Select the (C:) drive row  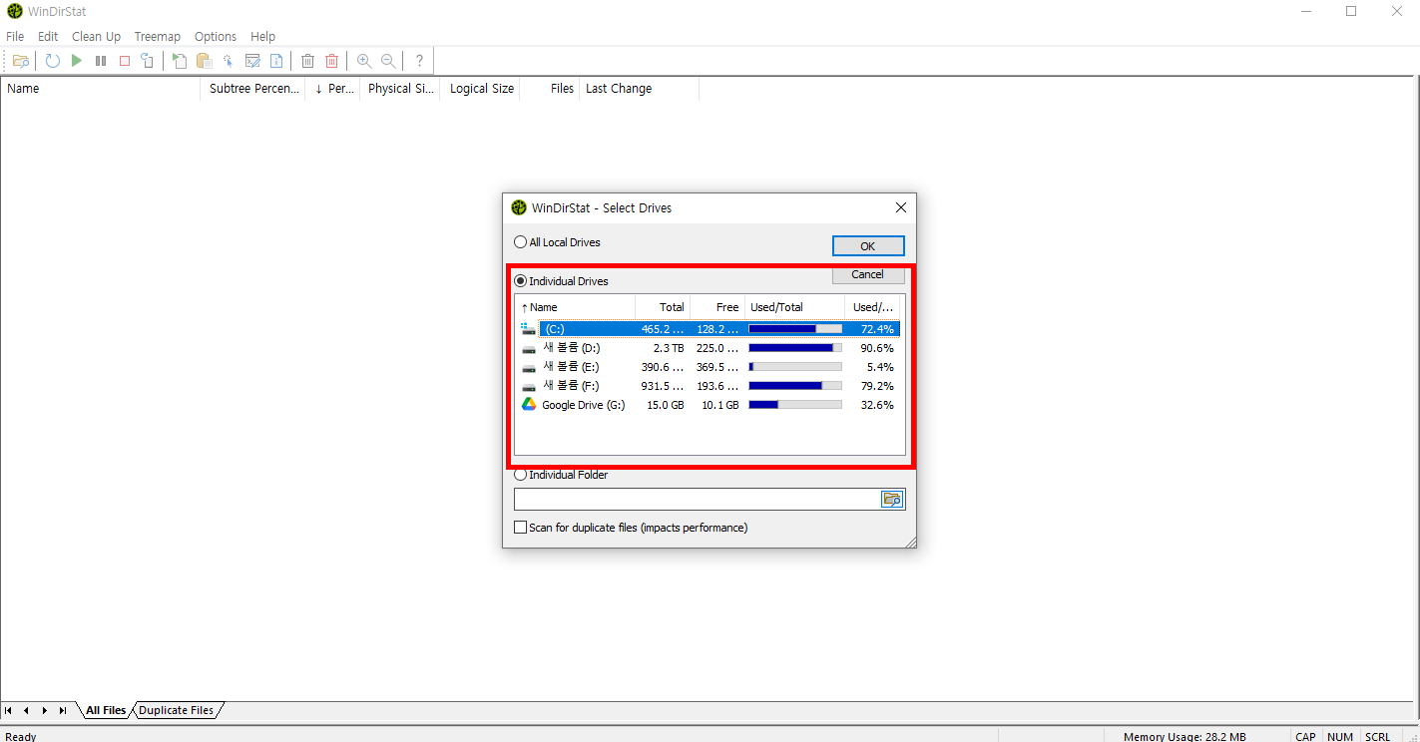coord(710,328)
